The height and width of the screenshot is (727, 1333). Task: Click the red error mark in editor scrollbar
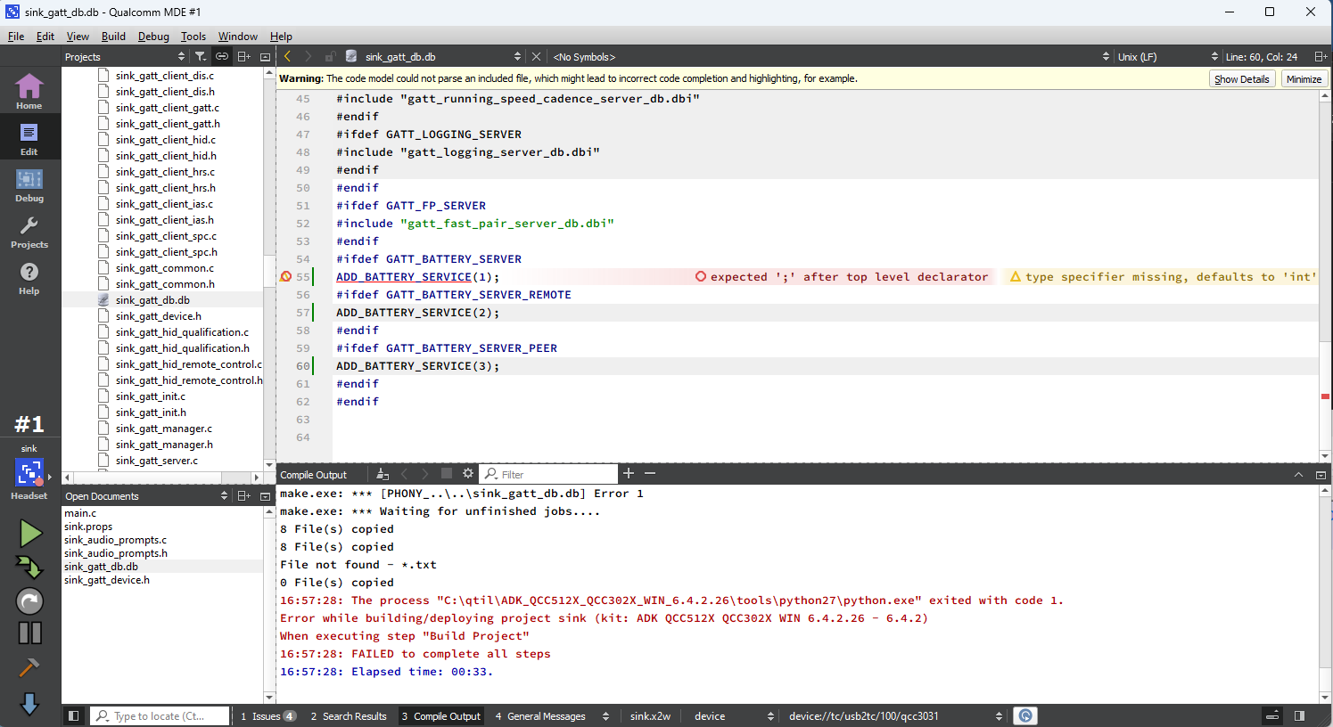(x=1326, y=396)
